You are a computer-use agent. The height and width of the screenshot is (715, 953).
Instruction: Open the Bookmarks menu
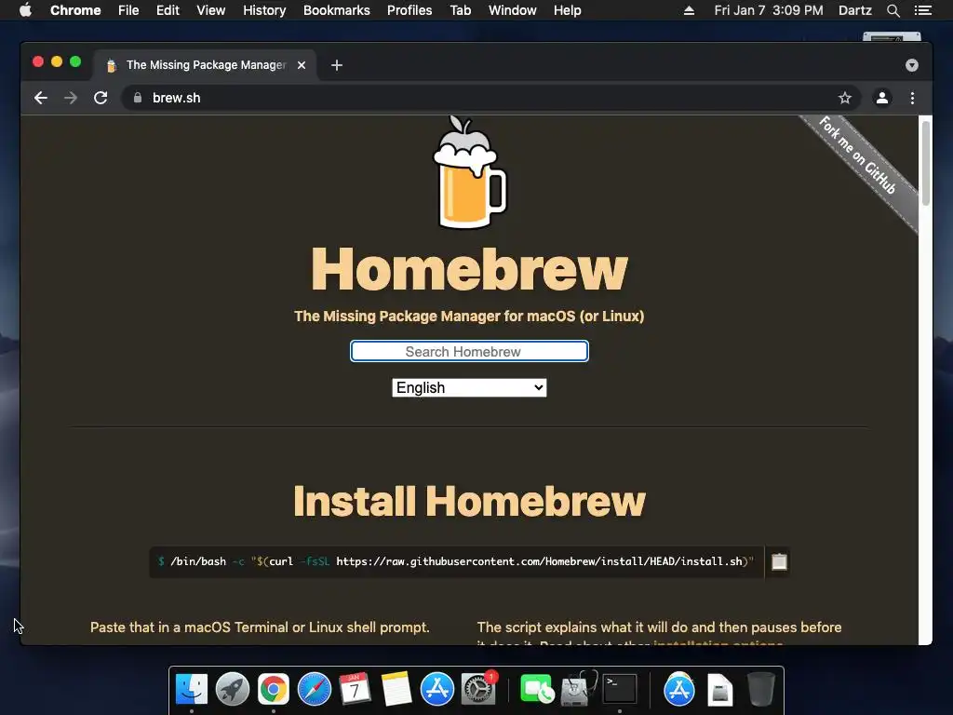[337, 10]
